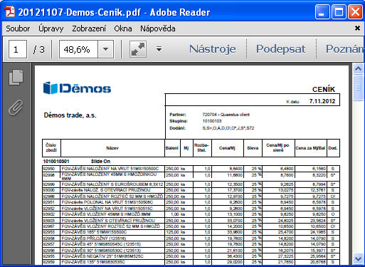Open the Nápověda menu

coord(158,28)
